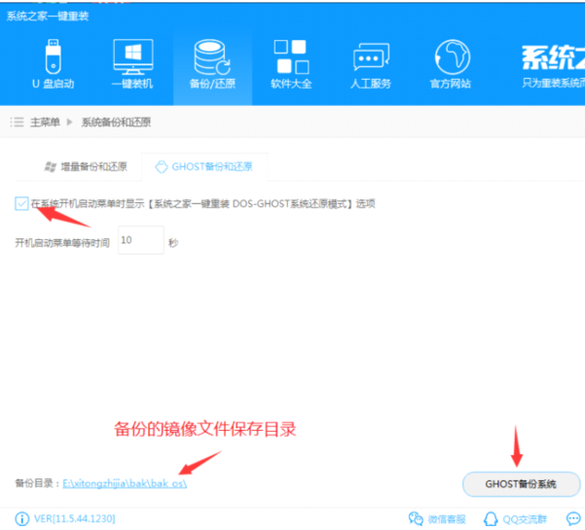This screenshot has width=585, height=530.
Task: Toggle the DOS-GHOST boot menu option checkbox
Action: click(x=21, y=203)
